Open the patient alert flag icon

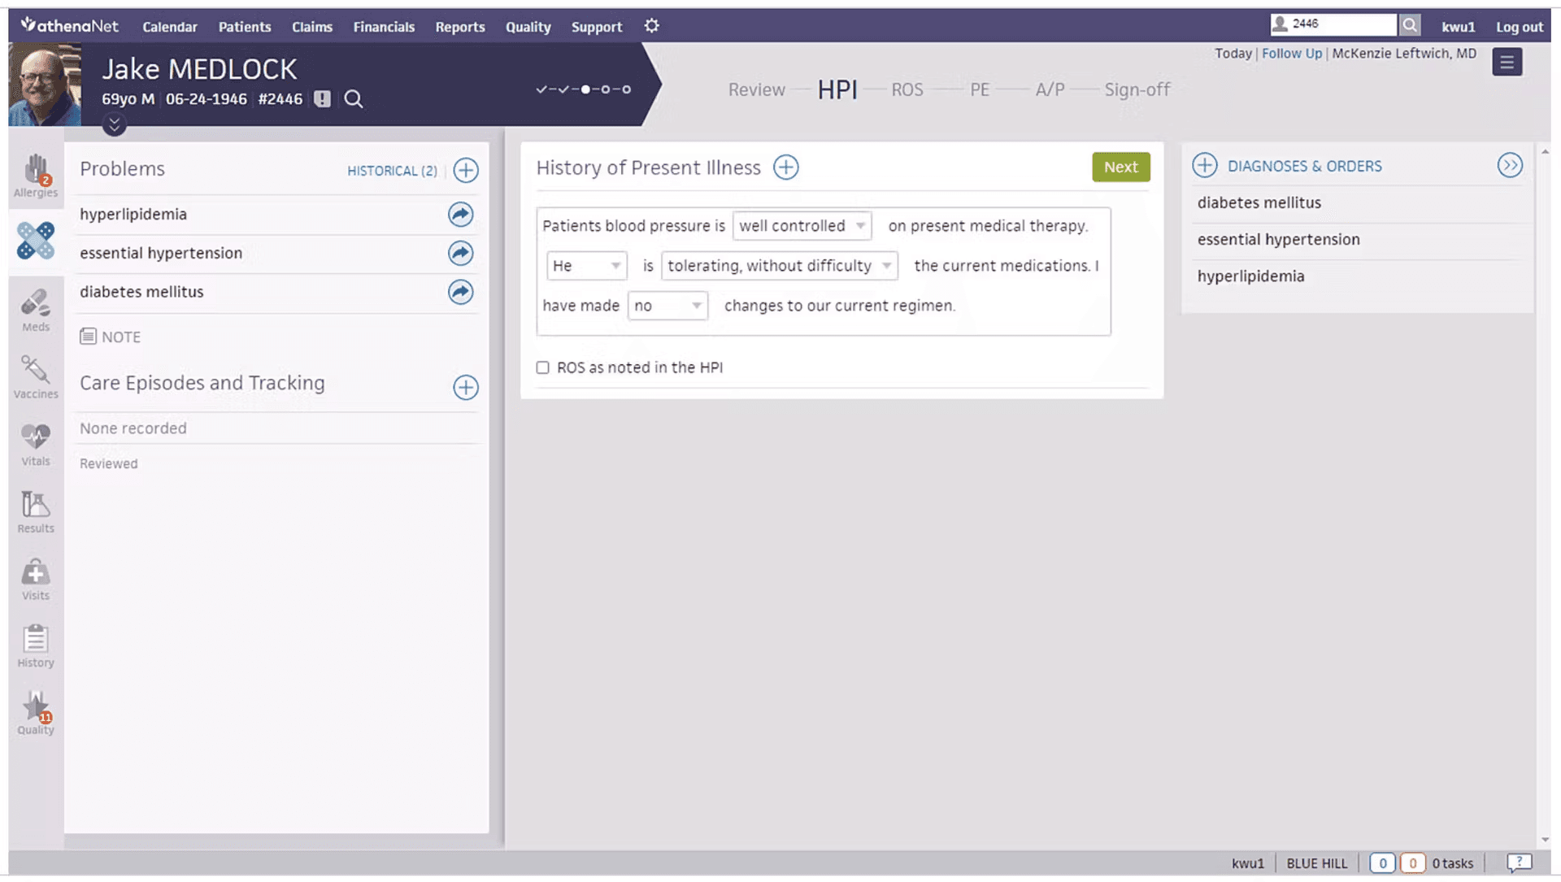pos(323,99)
